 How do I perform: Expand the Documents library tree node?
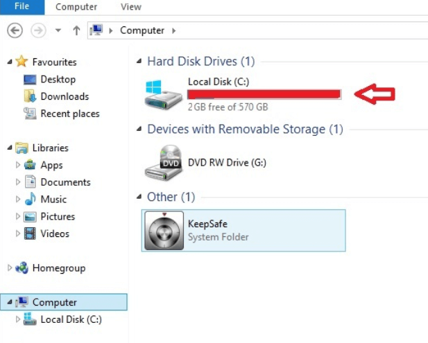click(x=18, y=182)
